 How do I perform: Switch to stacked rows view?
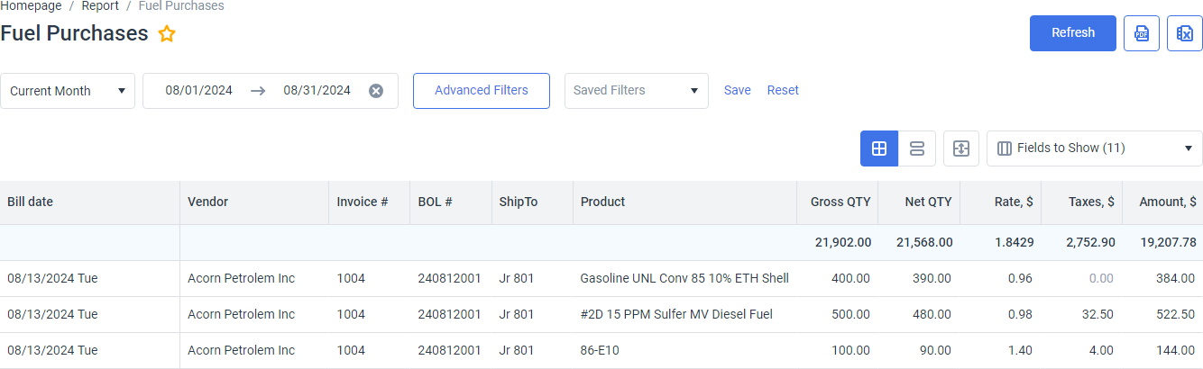pos(917,148)
